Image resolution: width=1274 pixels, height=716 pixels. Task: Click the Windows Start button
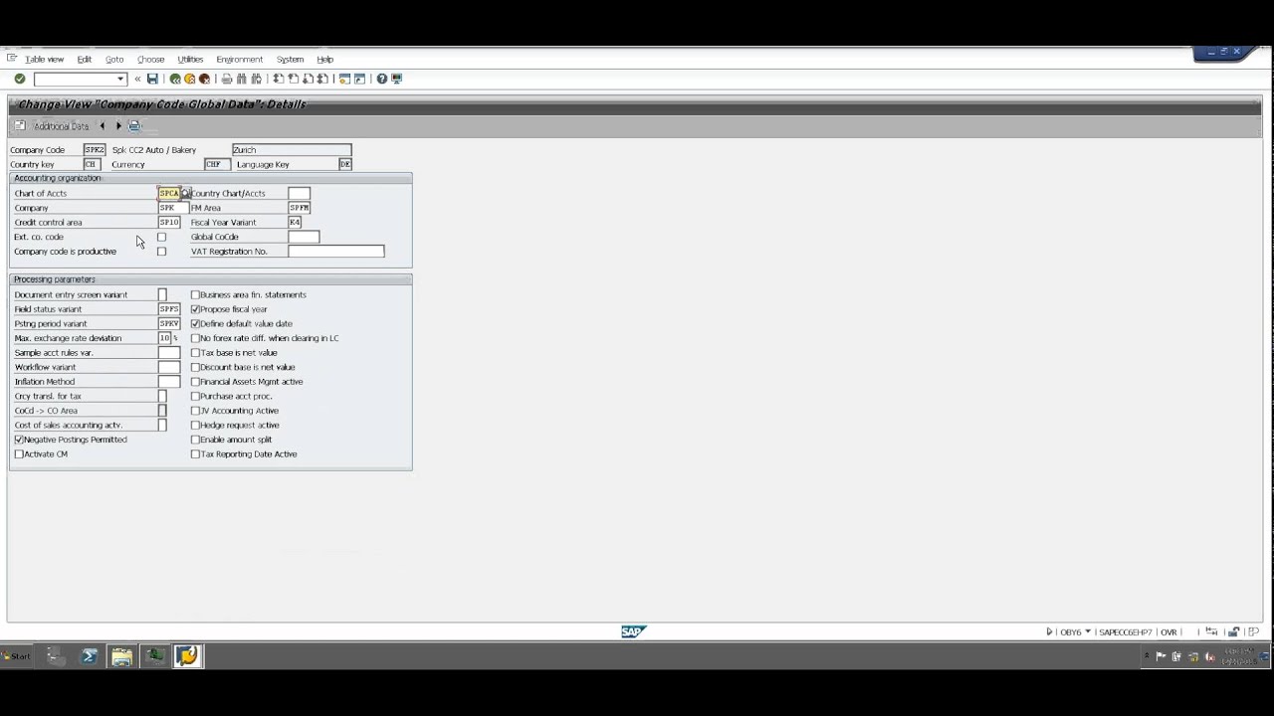(x=16, y=656)
